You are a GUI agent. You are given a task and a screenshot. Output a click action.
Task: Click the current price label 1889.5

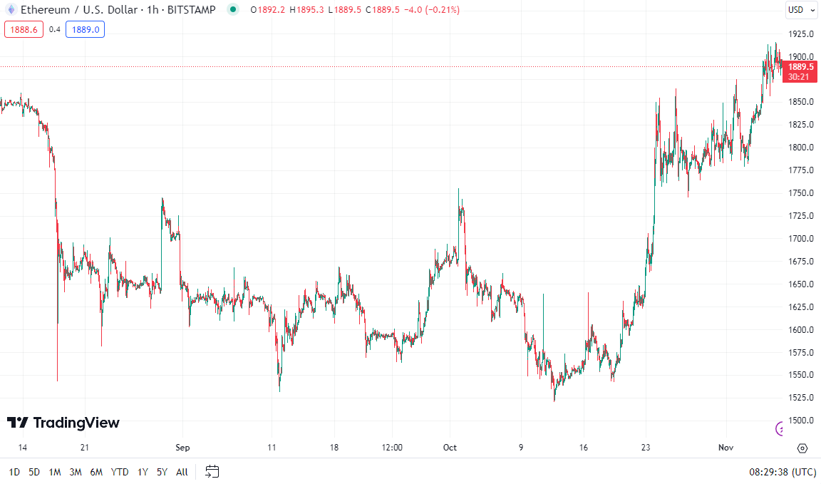click(801, 66)
